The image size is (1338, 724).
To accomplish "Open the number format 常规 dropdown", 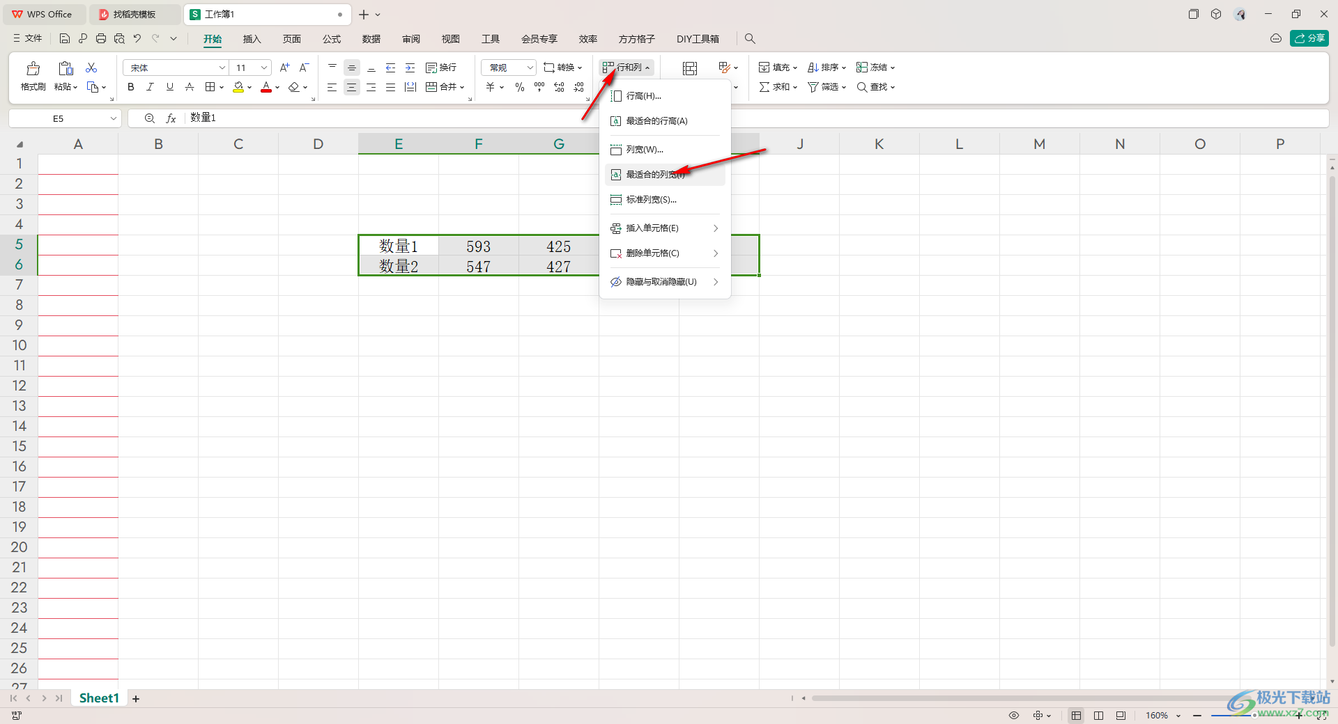I will [x=530, y=68].
